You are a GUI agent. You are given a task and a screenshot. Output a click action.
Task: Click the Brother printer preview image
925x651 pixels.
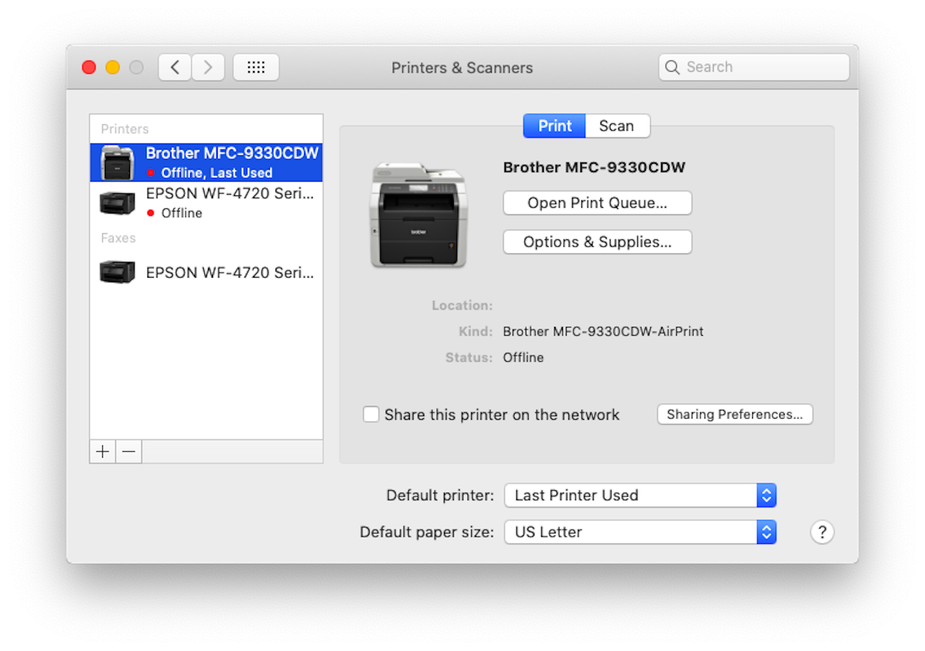[419, 215]
